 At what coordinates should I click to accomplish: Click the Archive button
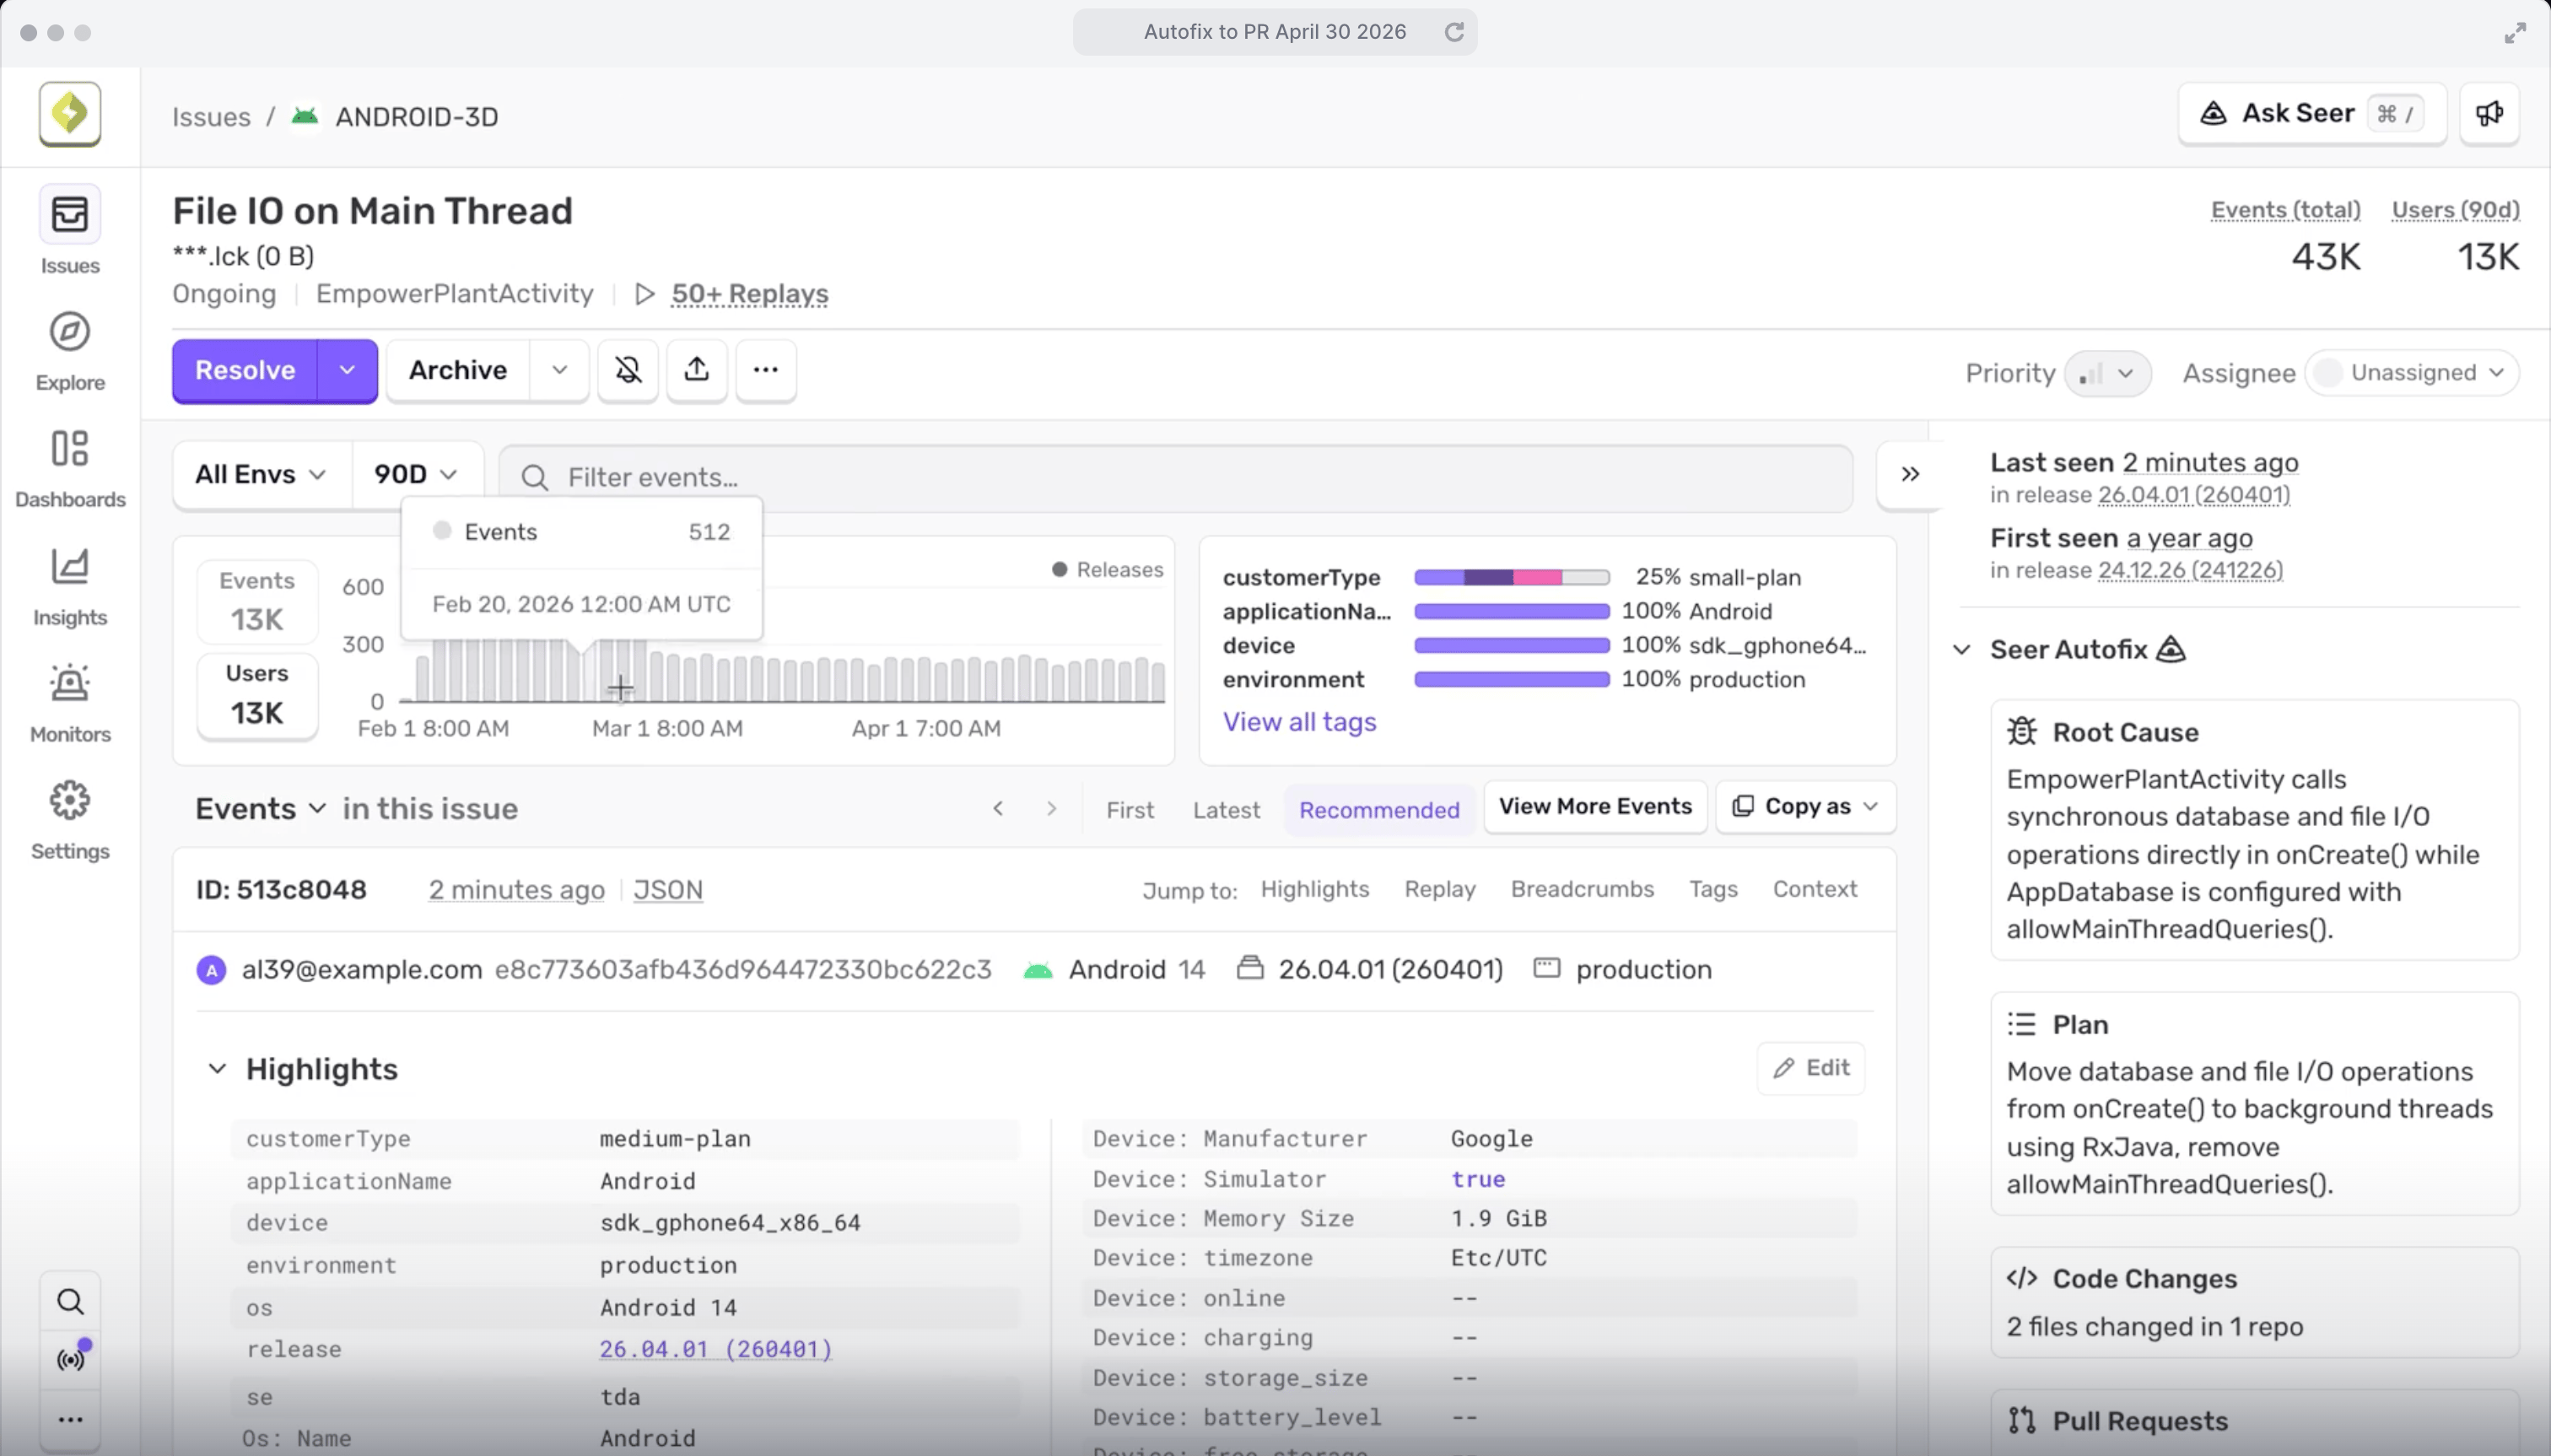(458, 370)
